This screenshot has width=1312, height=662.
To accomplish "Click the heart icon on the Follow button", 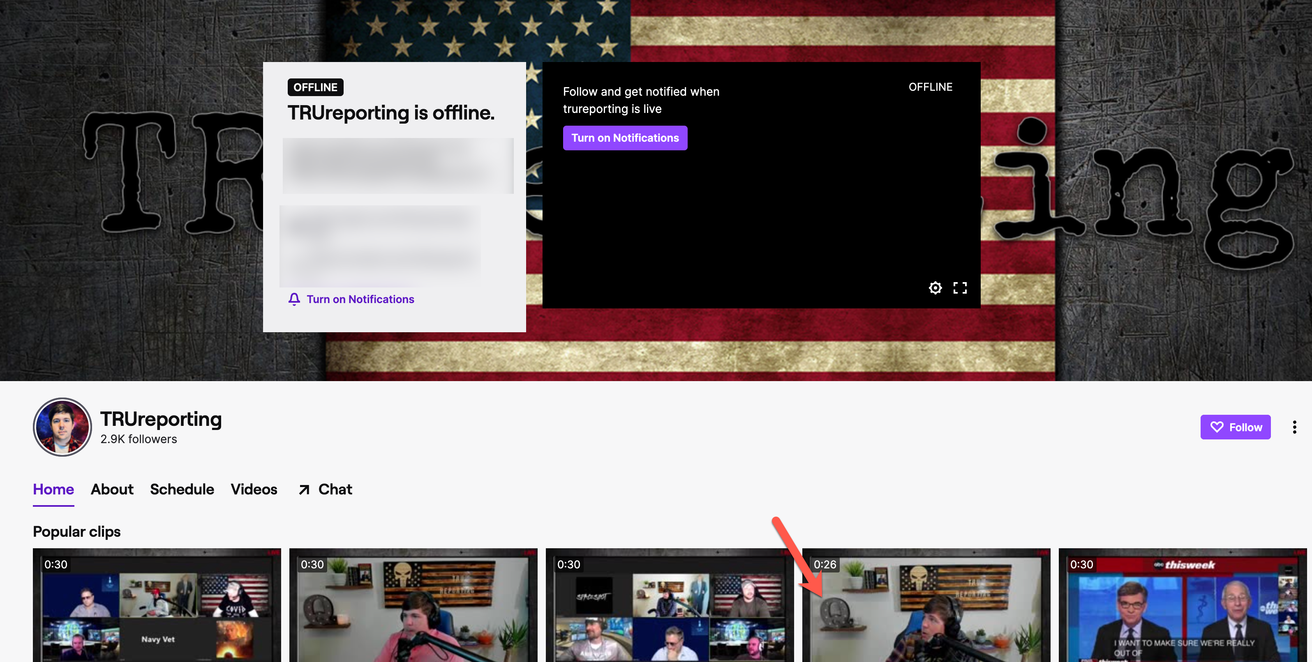I will click(1217, 427).
